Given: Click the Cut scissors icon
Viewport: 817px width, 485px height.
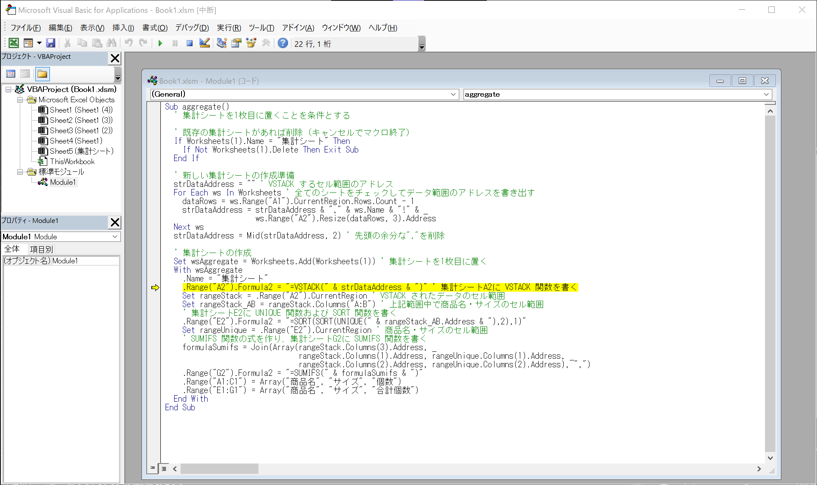Looking at the screenshot, I should [x=68, y=43].
